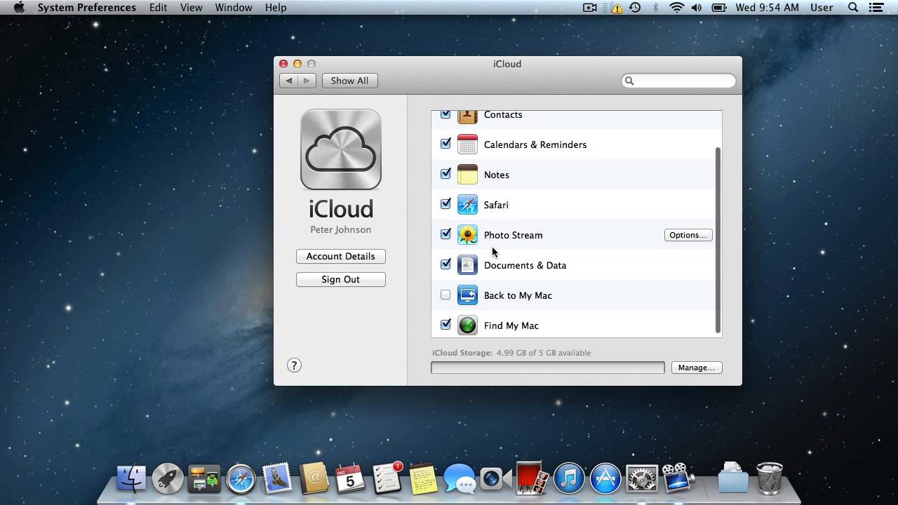Click the battery status icon

(719, 8)
